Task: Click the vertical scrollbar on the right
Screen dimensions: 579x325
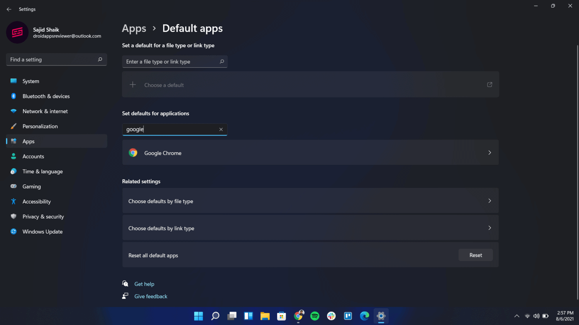Action: 577,172
